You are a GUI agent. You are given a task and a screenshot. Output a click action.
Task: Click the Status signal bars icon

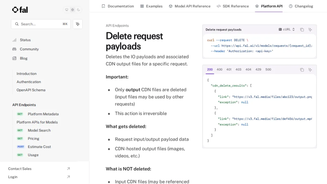coord(14,40)
